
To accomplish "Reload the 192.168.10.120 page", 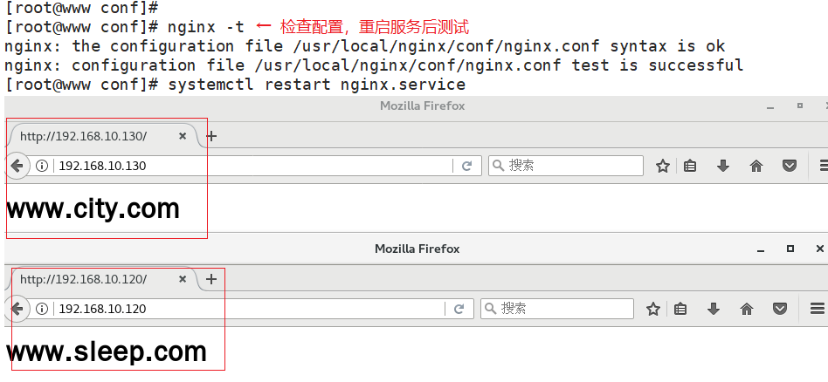I will click(x=459, y=309).
